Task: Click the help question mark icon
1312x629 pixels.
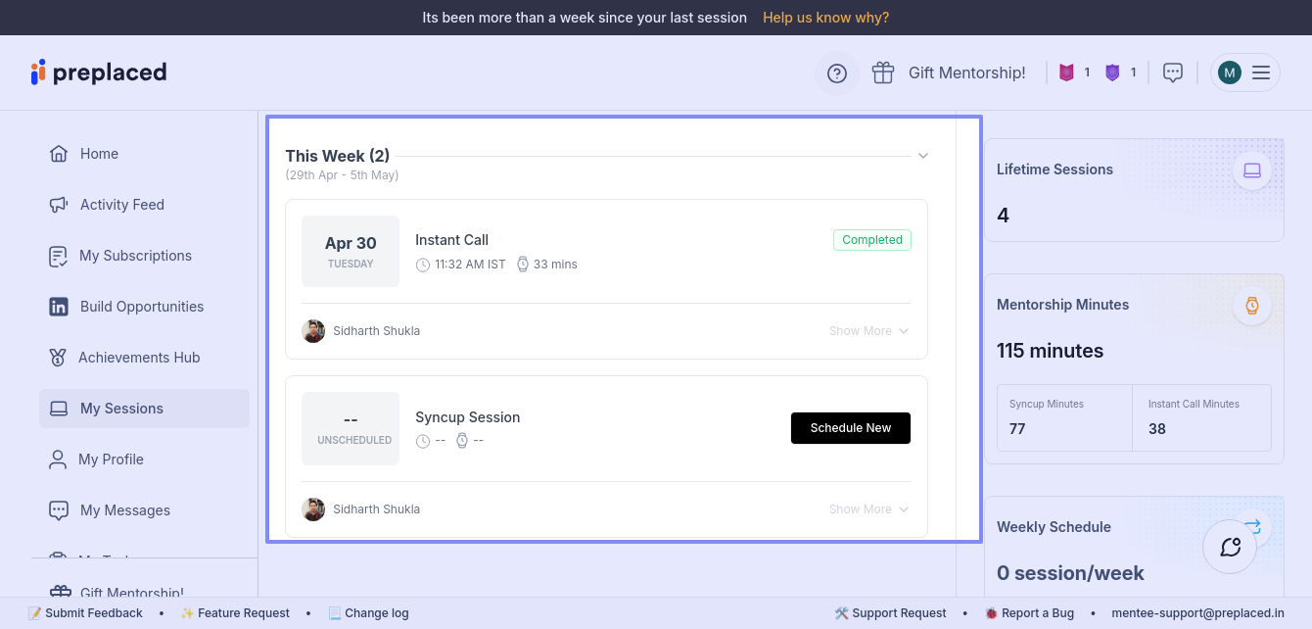Action: pos(837,73)
